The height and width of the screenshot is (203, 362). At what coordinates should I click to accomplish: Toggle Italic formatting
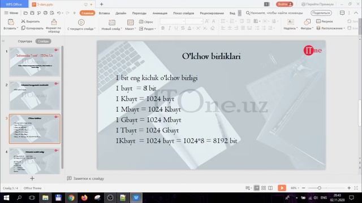(170, 28)
